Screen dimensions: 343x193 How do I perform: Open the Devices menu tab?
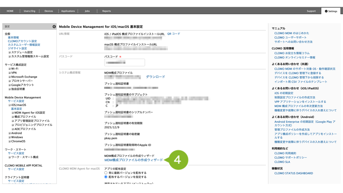(x=49, y=11)
